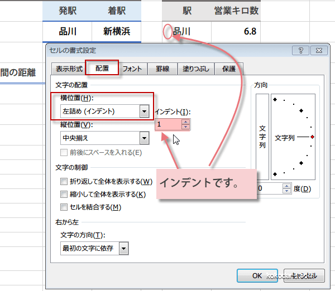Select the 発駅 header cell
Image resolution: width=335 pixels, height=291 pixels.
point(68,11)
